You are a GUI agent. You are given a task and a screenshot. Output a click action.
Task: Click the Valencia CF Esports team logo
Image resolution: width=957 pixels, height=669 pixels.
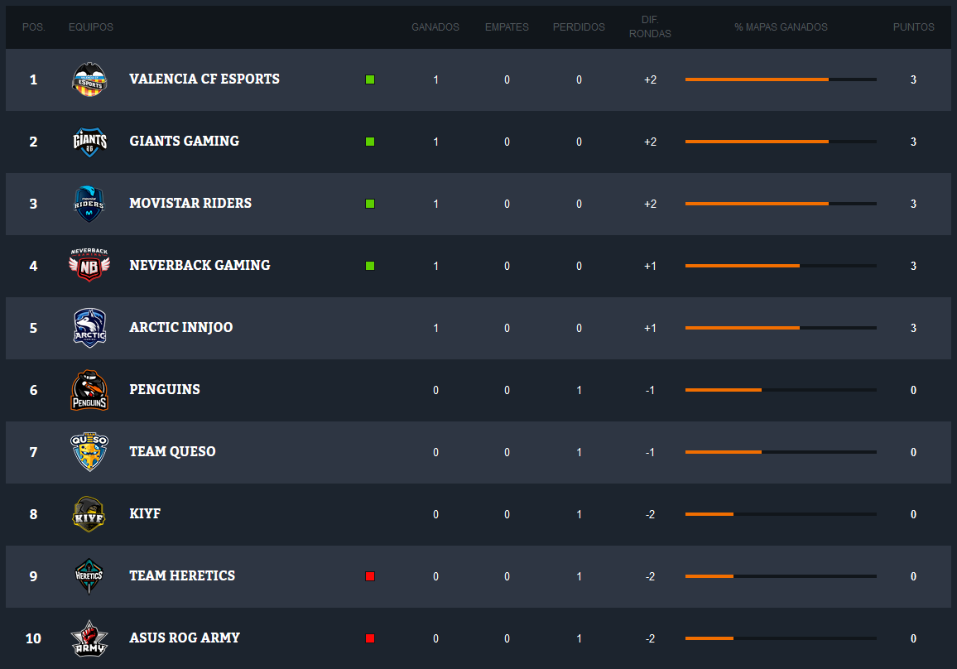pos(89,79)
